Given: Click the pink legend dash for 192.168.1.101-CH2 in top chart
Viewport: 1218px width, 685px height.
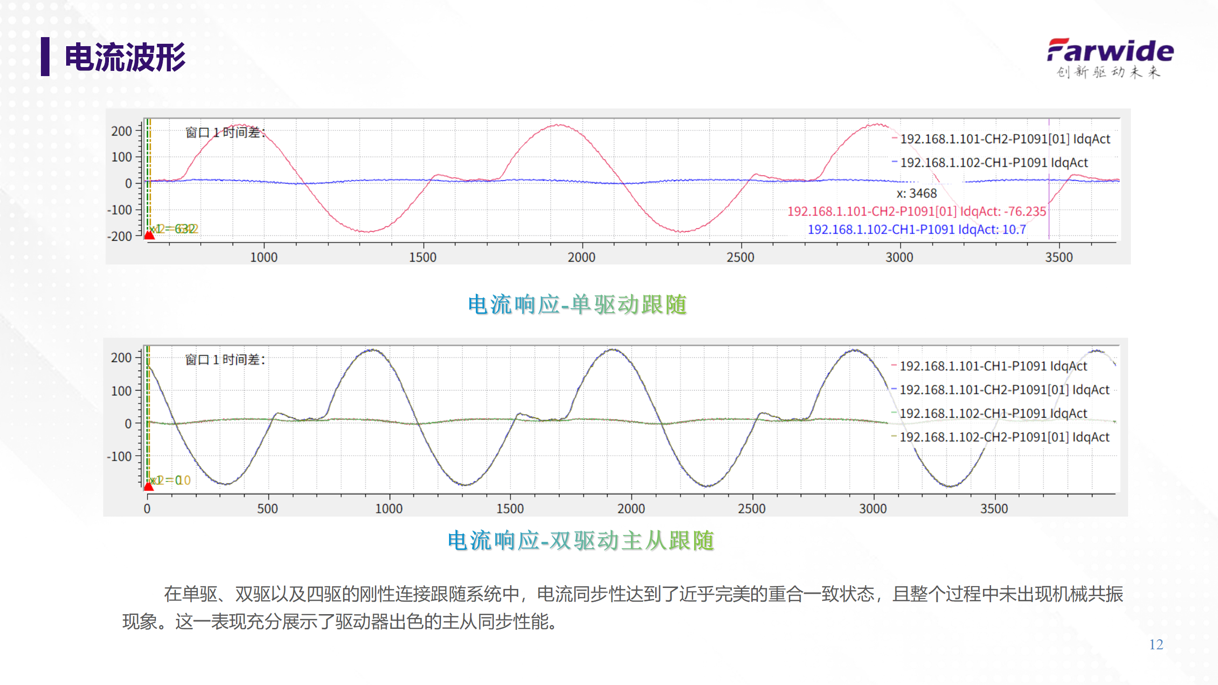Looking at the screenshot, I should 894,138.
